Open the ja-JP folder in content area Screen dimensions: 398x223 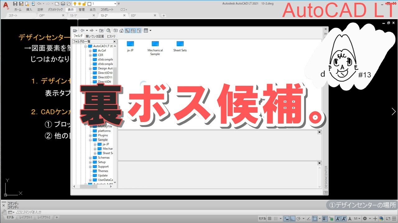(130, 47)
